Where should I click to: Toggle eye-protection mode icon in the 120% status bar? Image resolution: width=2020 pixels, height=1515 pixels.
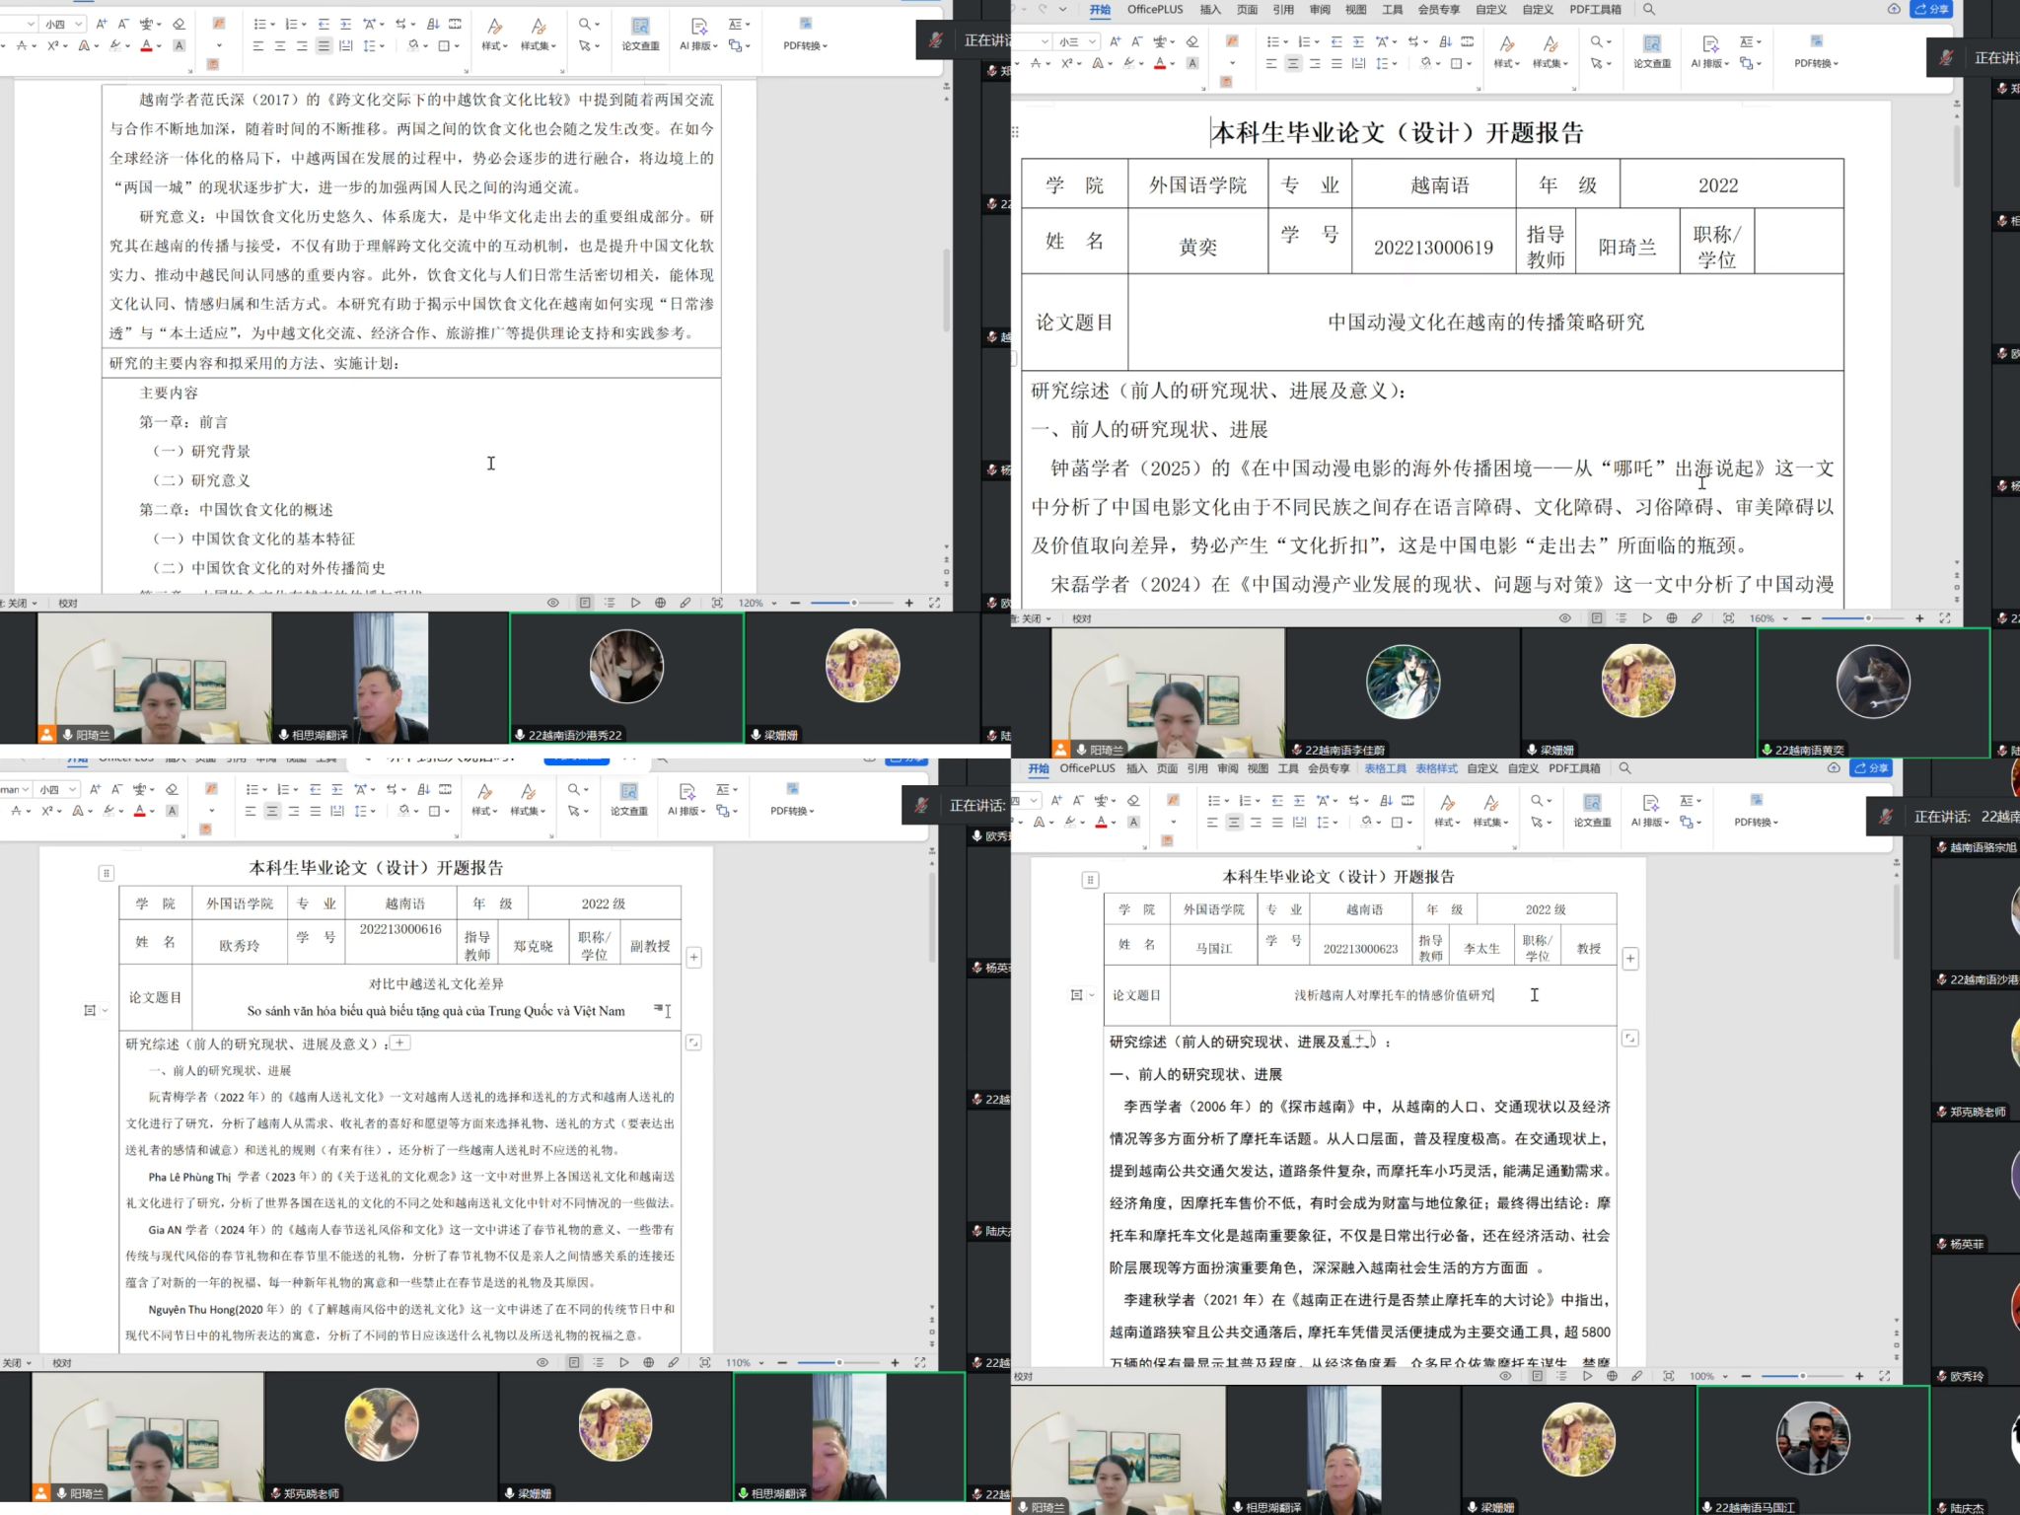pos(553,603)
